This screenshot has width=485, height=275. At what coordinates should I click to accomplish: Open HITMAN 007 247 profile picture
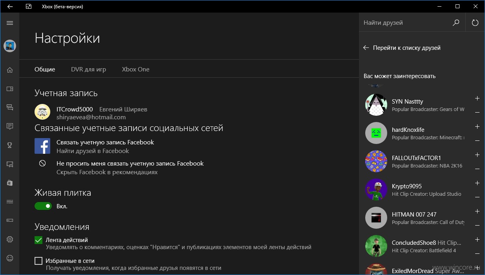click(376, 218)
